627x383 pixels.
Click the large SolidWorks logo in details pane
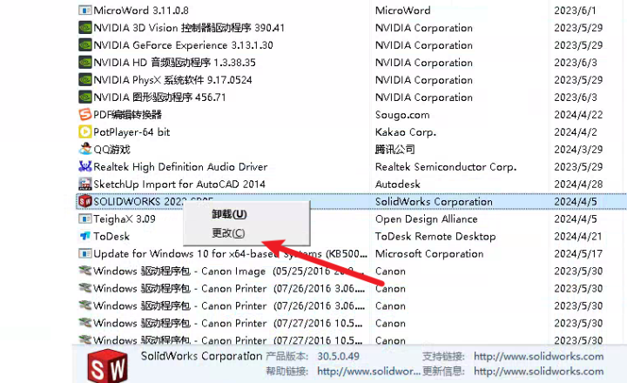coord(108,366)
